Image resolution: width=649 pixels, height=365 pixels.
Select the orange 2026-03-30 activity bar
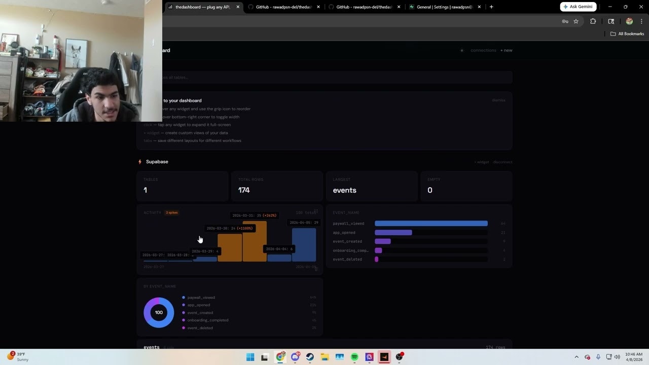point(230,247)
